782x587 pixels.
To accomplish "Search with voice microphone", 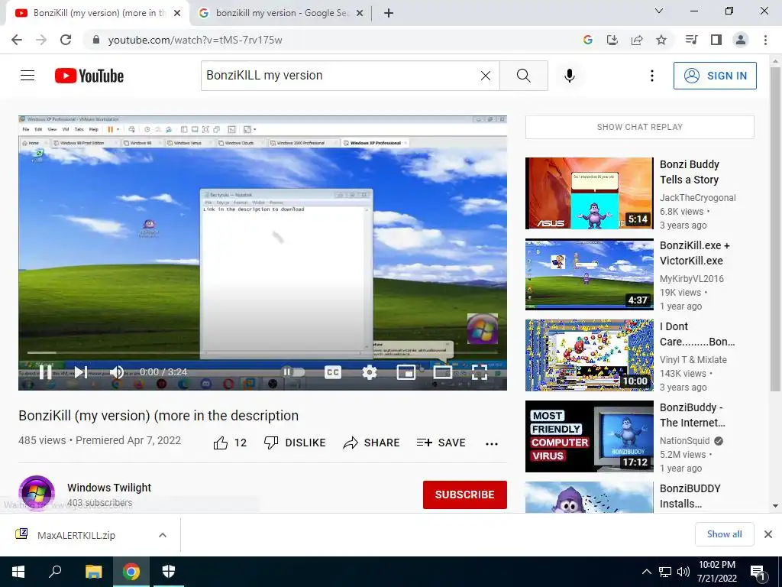I will coord(569,76).
